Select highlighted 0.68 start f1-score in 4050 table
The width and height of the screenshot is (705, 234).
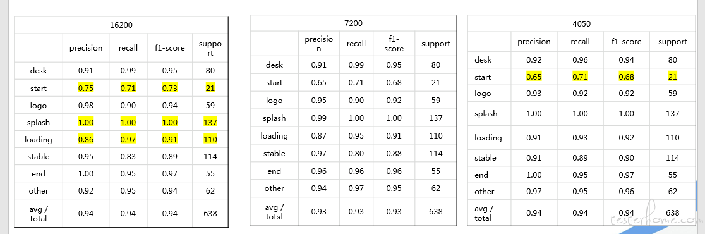coord(626,77)
